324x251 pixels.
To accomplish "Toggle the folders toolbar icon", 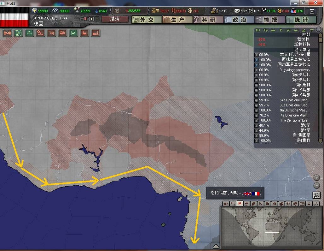I will (x=62, y=33).
